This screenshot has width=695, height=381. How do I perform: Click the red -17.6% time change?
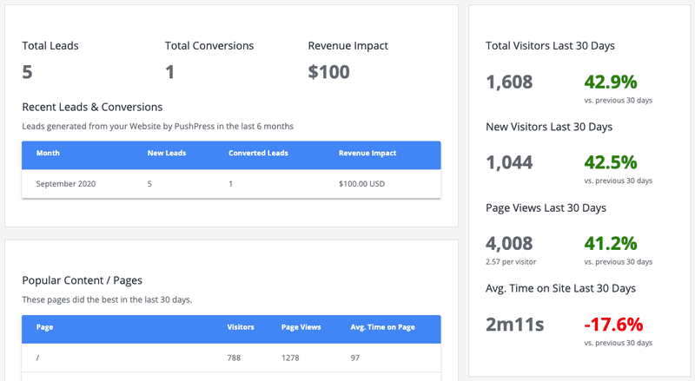pos(613,325)
